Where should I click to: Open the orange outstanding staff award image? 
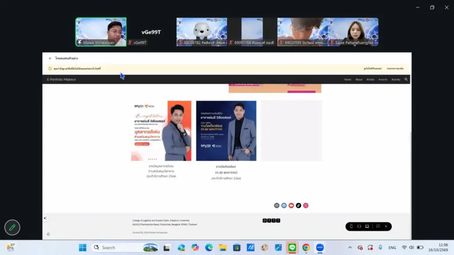pyautogui.click(x=161, y=131)
